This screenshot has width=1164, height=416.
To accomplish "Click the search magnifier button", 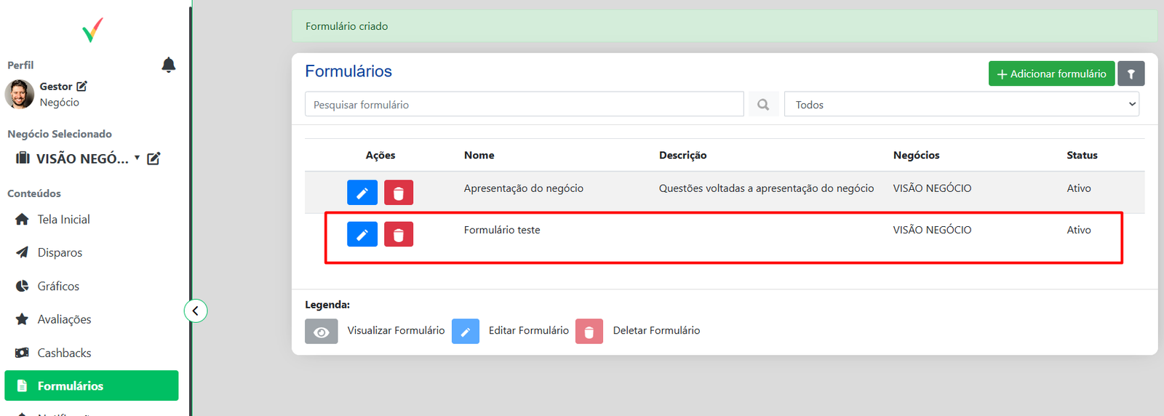I will point(763,105).
